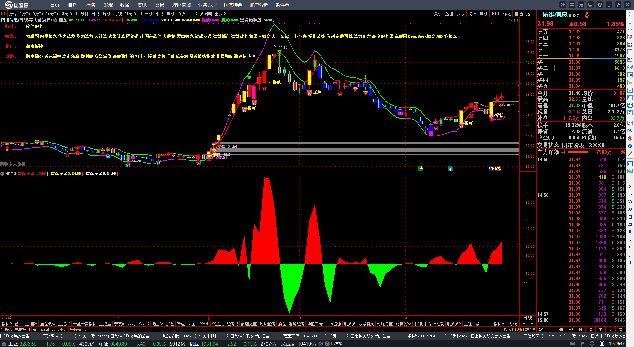The width and height of the screenshot is (634, 347).
Task: Show more indicator tabs with the > arrow
Action: tap(483, 324)
